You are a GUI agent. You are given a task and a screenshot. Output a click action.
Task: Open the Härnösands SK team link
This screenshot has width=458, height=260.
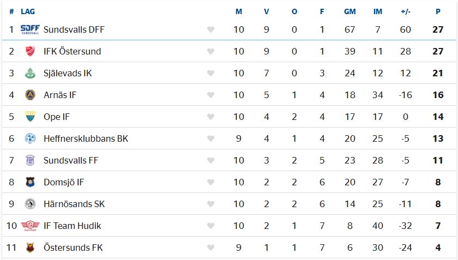click(74, 204)
